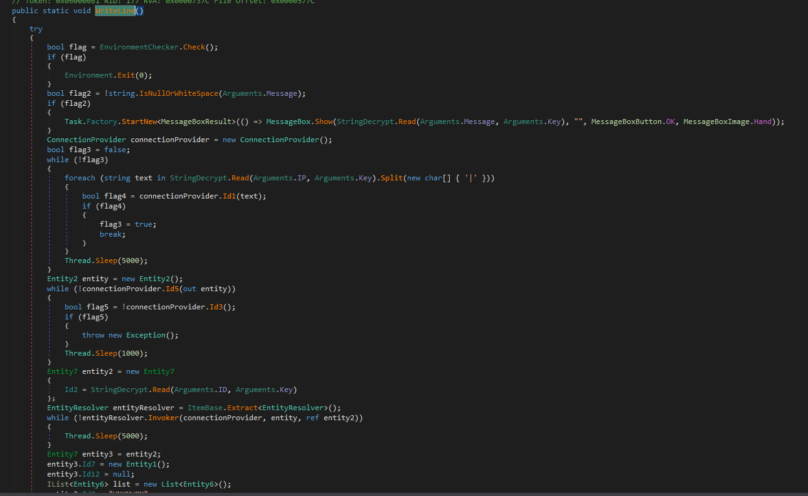Select the Exit method call
This screenshot has width=808, height=496.
[x=126, y=75]
